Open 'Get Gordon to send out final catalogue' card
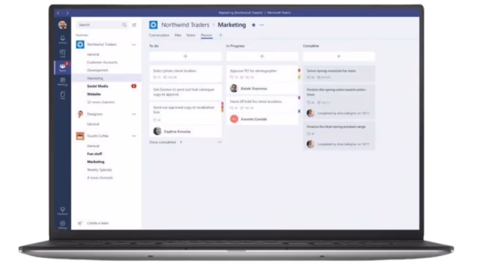The image size is (487, 273). [x=185, y=92]
